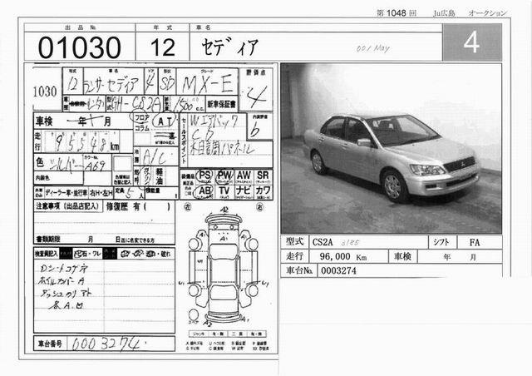Click the TV equipment option
Image resolution: width=532 pixels, height=376 pixels.
[224, 191]
